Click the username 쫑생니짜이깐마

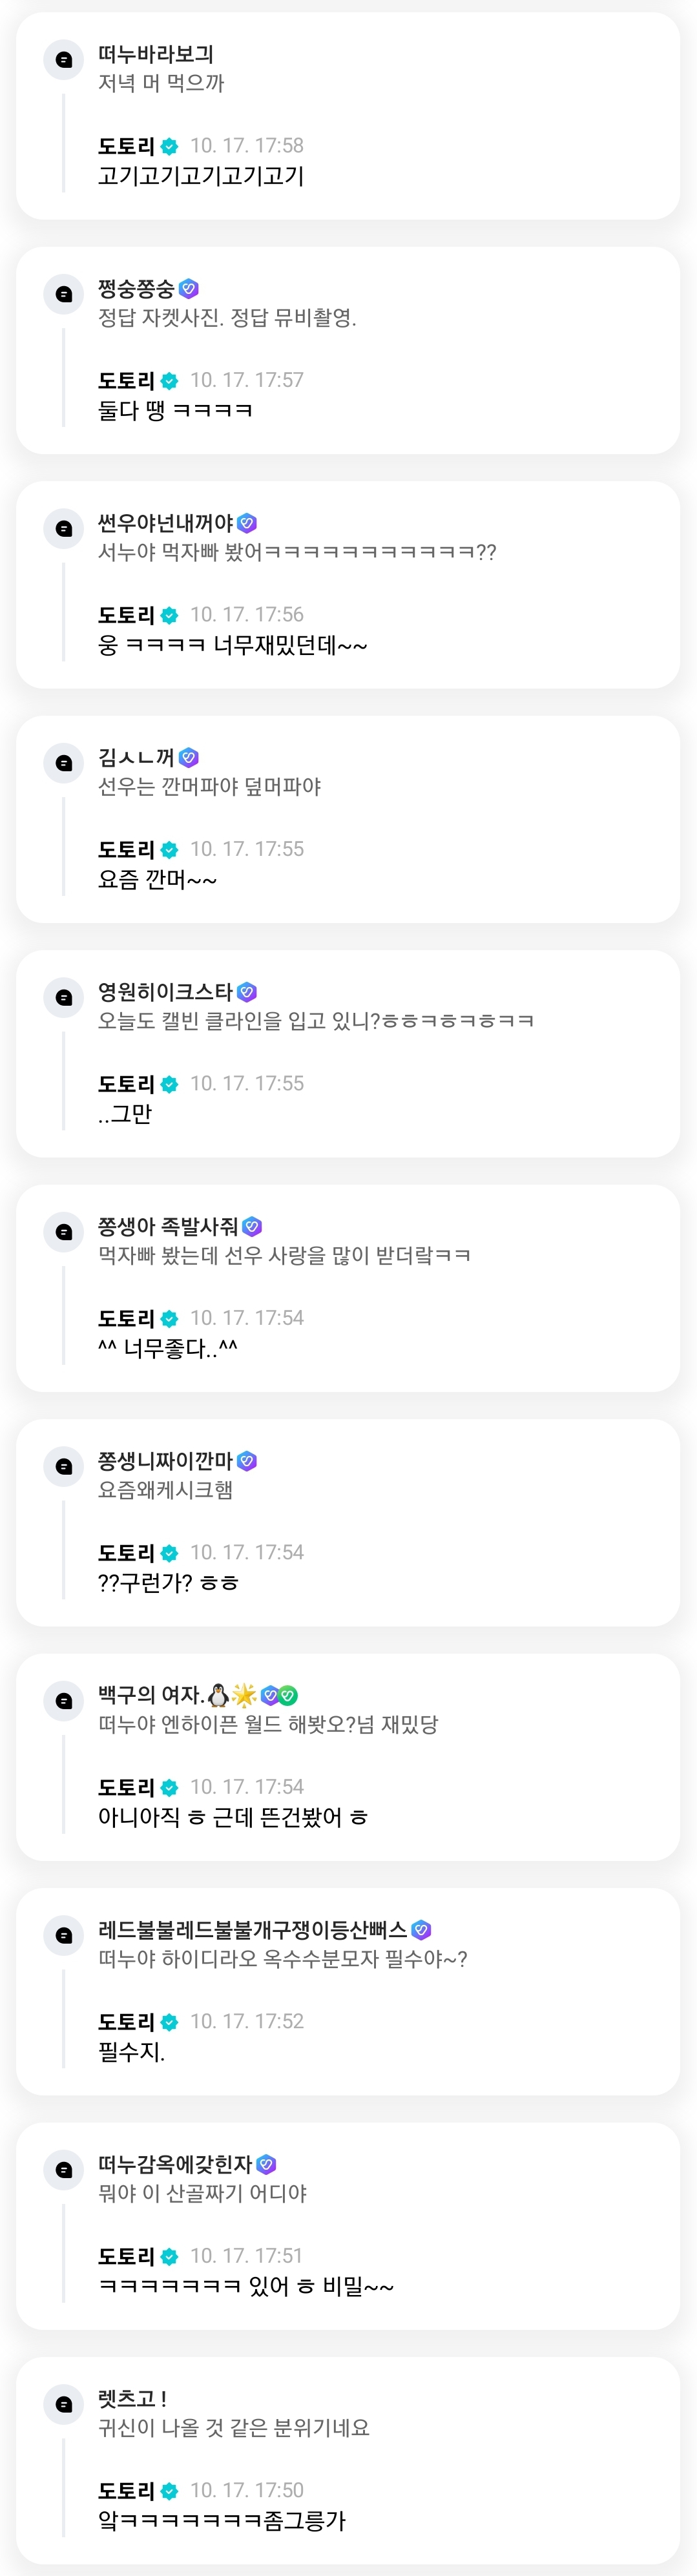pos(165,1460)
